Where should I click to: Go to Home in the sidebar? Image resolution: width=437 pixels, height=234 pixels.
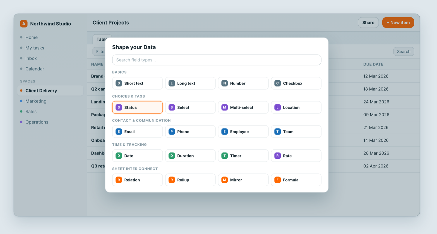[x=31, y=37]
